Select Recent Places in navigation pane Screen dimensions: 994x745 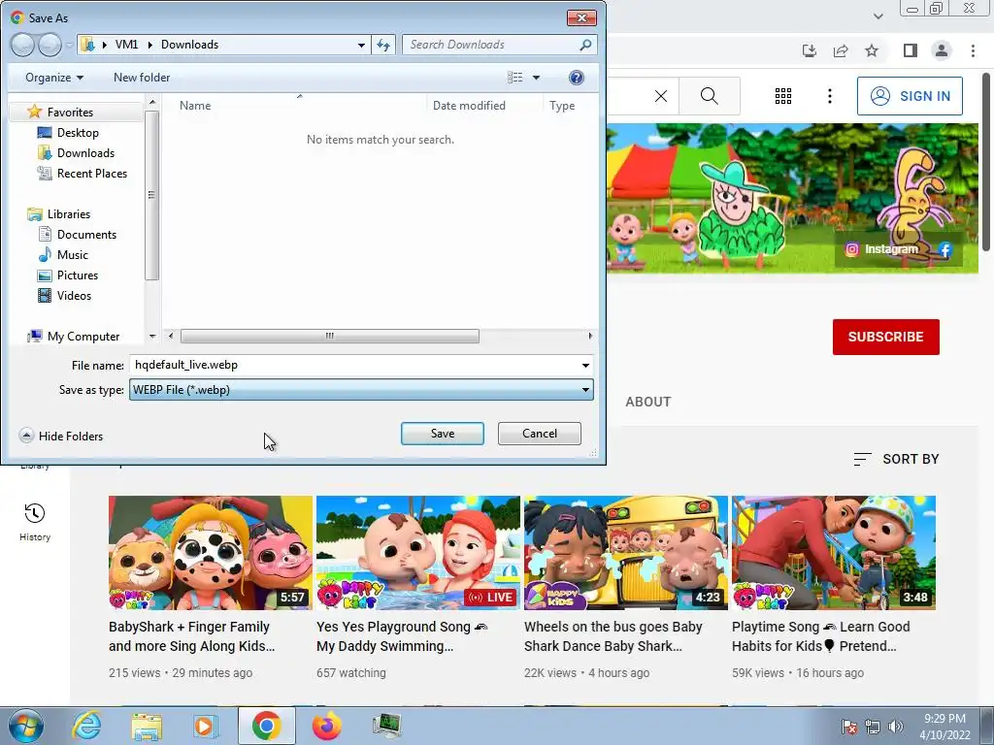point(91,173)
